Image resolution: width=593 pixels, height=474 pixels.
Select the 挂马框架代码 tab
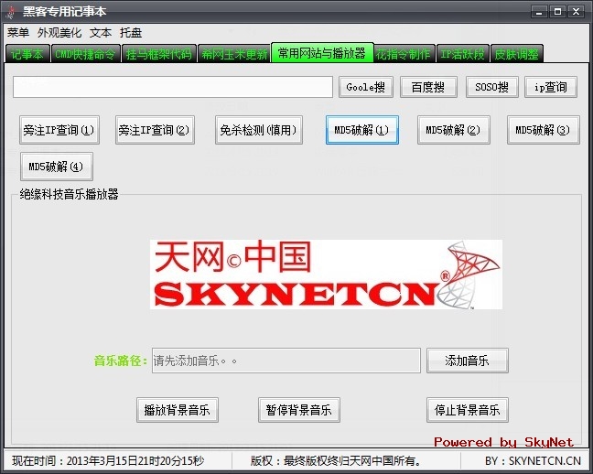point(158,53)
